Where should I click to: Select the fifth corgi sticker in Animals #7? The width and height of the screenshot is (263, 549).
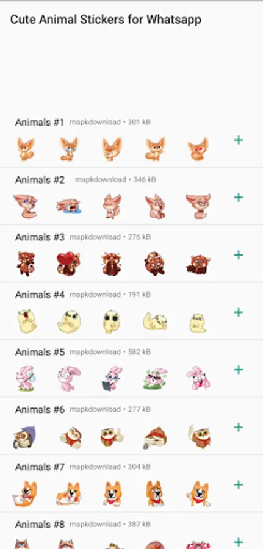point(198,493)
